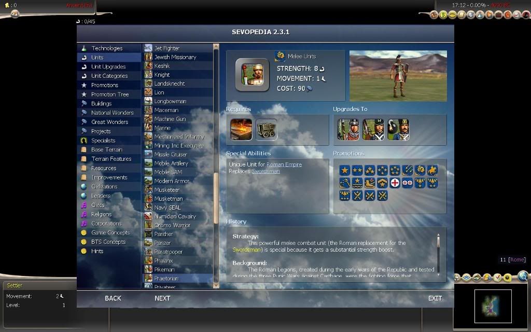Select the Unit Upgrades category
The height and width of the screenshot is (332, 531).
point(109,66)
